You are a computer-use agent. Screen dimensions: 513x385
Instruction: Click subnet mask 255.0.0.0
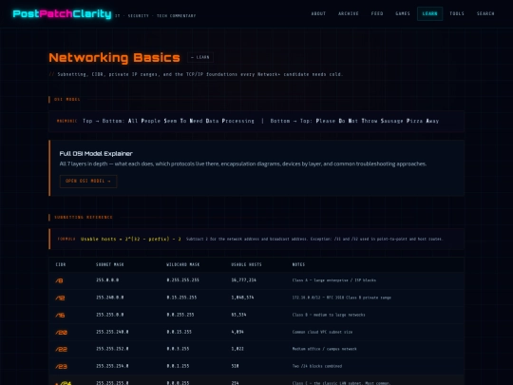pyautogui.click(x=107, y=280)
